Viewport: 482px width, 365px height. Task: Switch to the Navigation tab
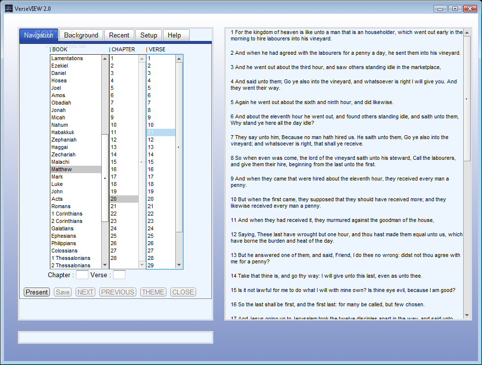pos(39,36)
